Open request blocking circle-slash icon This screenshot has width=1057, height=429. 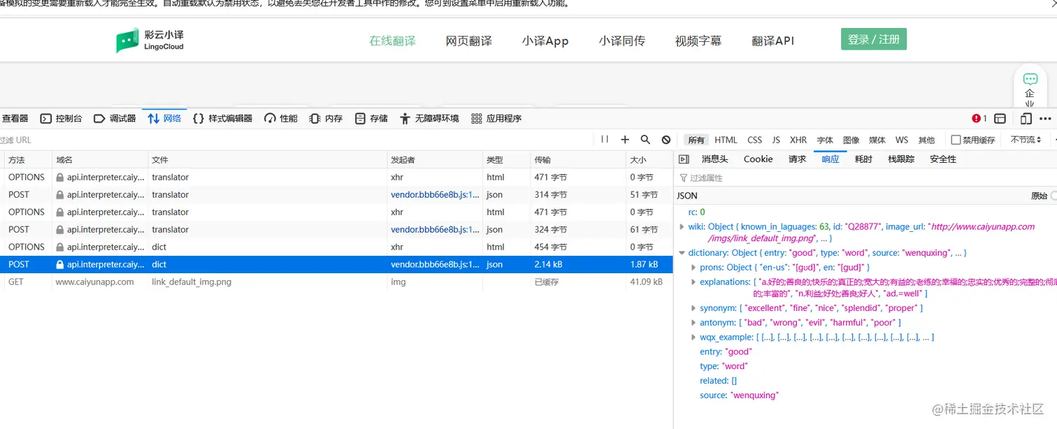(666, 140)
